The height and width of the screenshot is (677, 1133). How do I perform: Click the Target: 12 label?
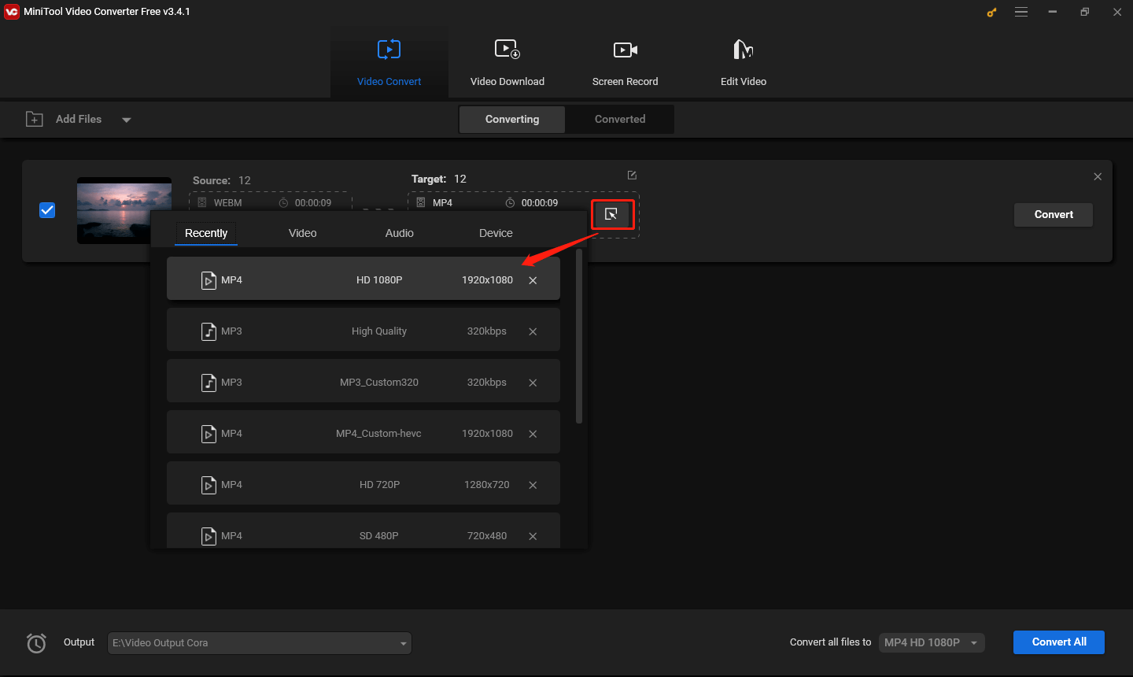coord(439,179)
